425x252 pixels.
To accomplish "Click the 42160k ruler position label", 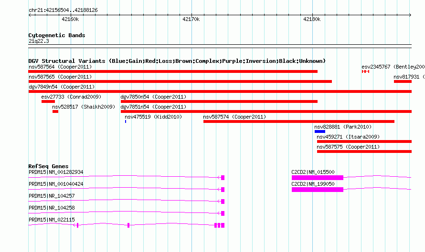I will [70, 19].
